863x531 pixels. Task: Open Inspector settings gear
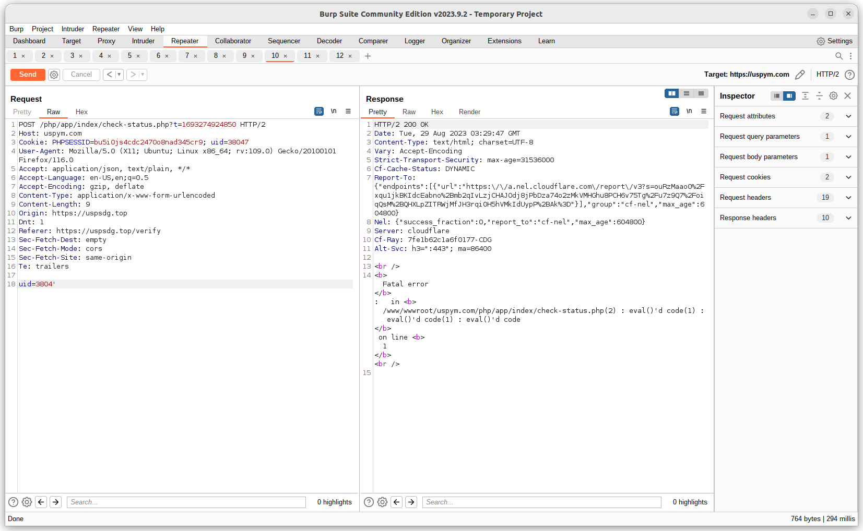coord(833,96)
